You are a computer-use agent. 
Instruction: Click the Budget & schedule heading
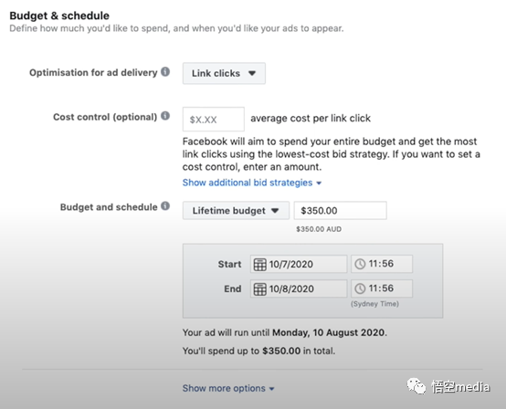tap(59, 16)
